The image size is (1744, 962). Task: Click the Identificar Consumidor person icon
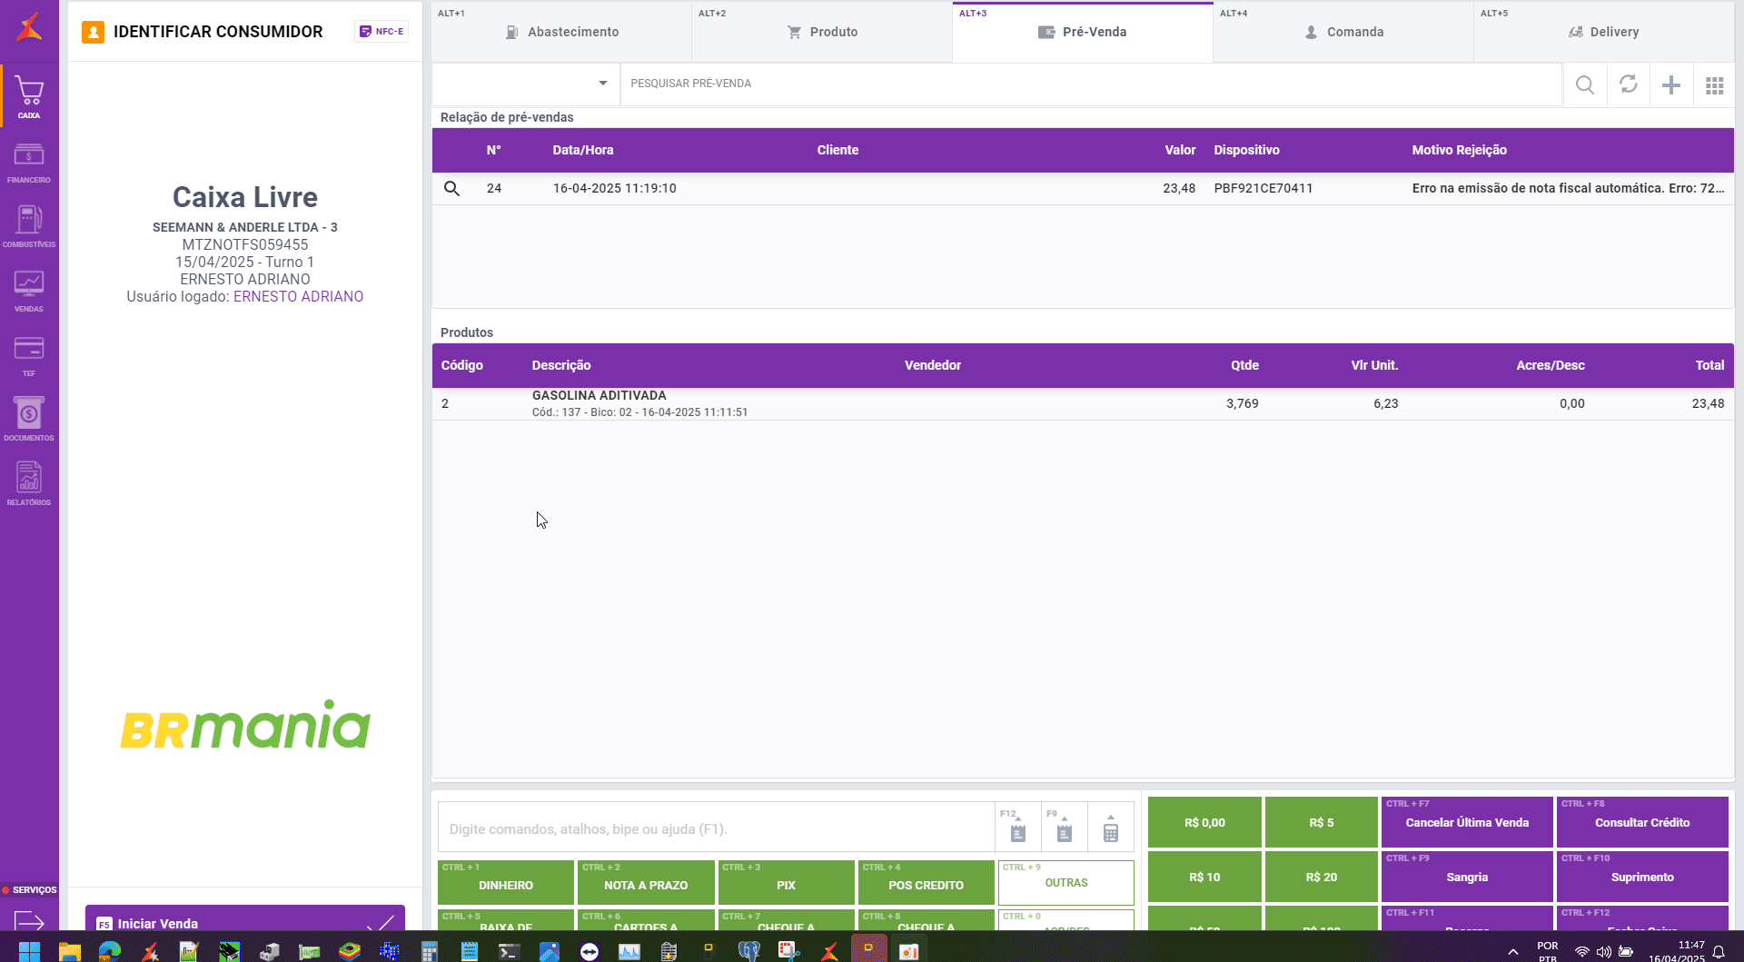pyautogui.click(x=93, y=33)
